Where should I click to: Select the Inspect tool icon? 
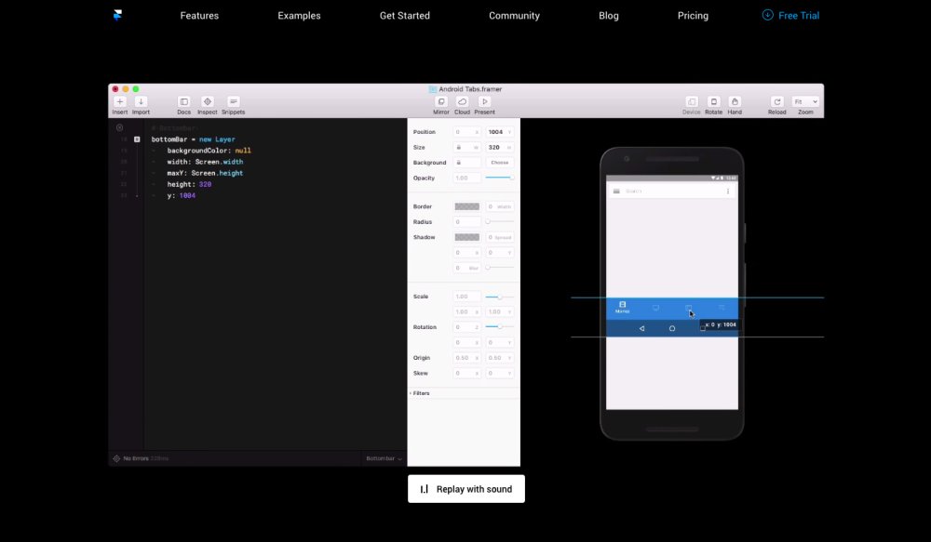(208, 102)
